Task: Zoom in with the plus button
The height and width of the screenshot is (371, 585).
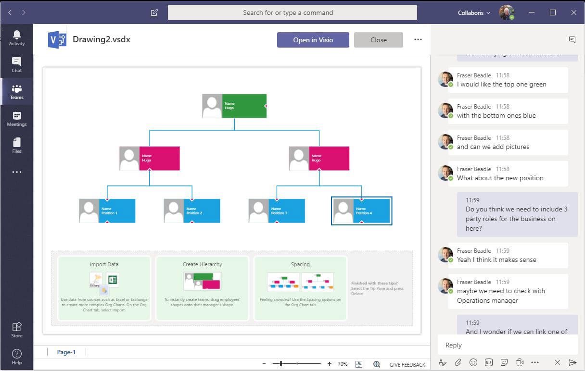Action: tap(329, 364)
